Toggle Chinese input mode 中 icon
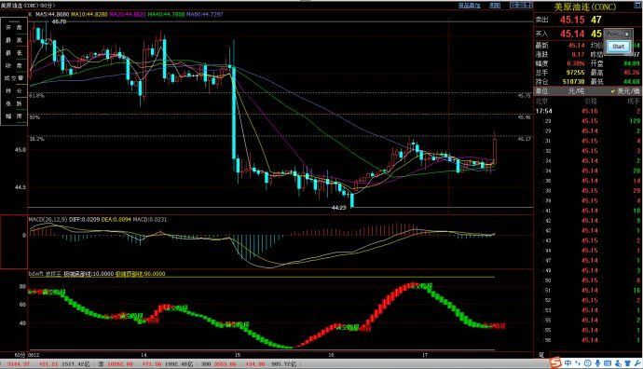Screen dimensions: 643x369 click(568, 363)
